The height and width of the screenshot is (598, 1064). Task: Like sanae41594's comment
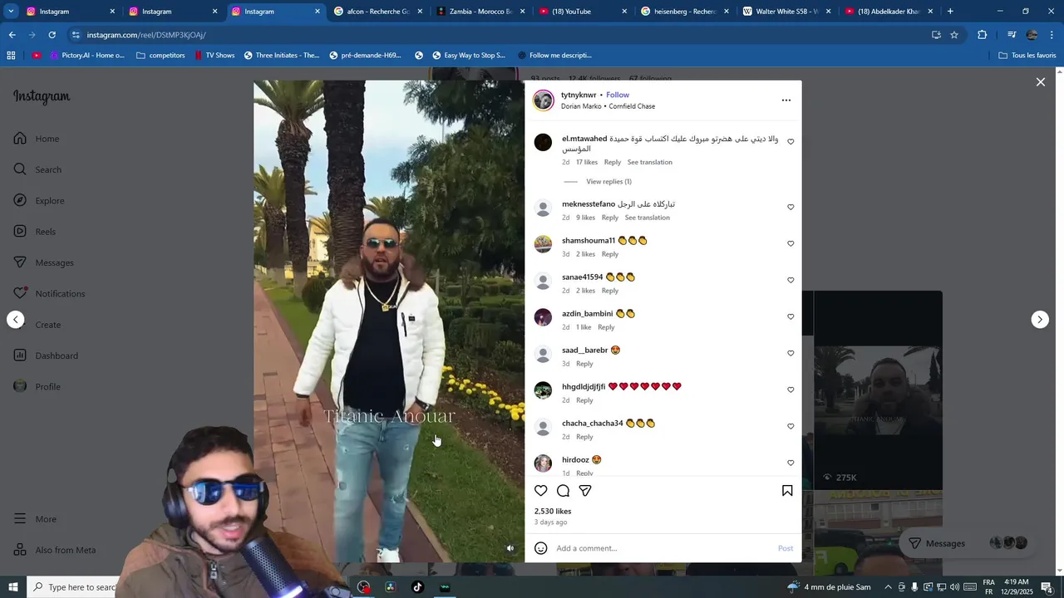[791, 281]
